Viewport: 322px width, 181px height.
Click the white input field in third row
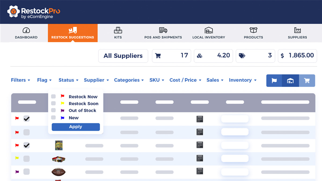coord(235,145)
